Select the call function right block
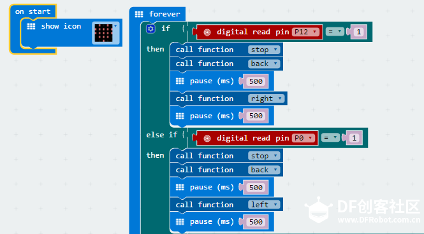This screenshot has height=234, width=424. (x=228, y=99)
